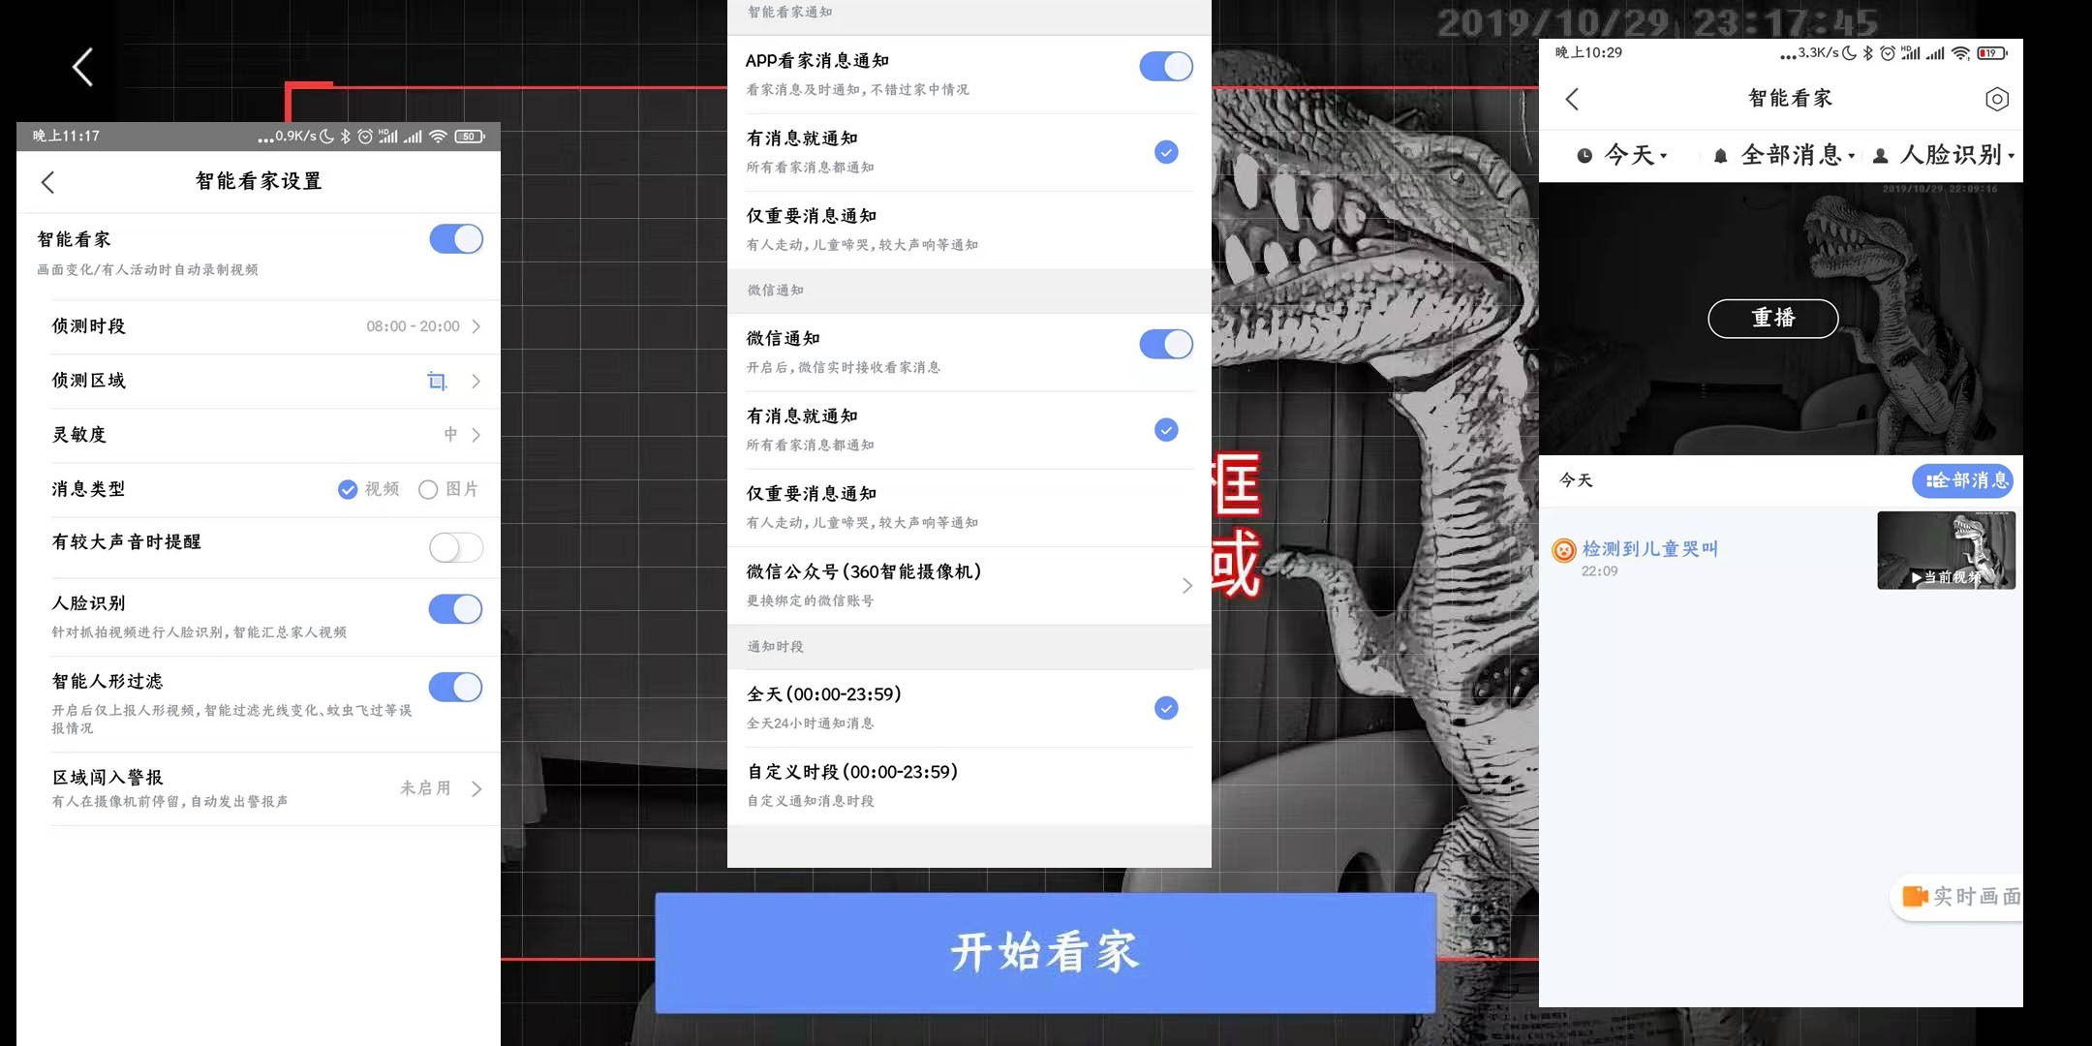Open the 人脸识别 filter dropdown
The image size is (2092, 1046).
click(1944, 155)
